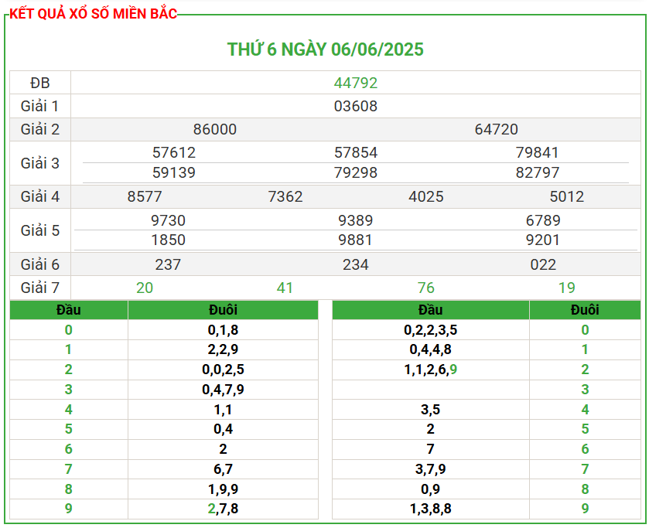Click the Đầu cell reading 0,2,2,3,5
This screenshot has height=528, width=649.
pyautogui.click(x=430, y=330)
